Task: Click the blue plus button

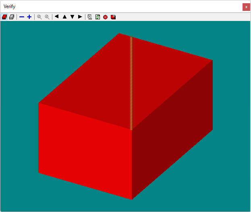Action: tap(29, 17)
